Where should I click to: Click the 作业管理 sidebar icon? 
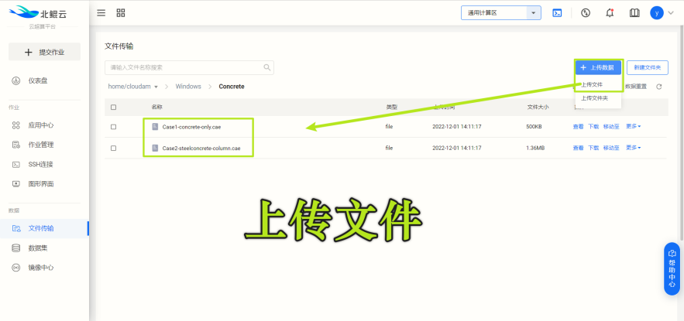point(16,145)
